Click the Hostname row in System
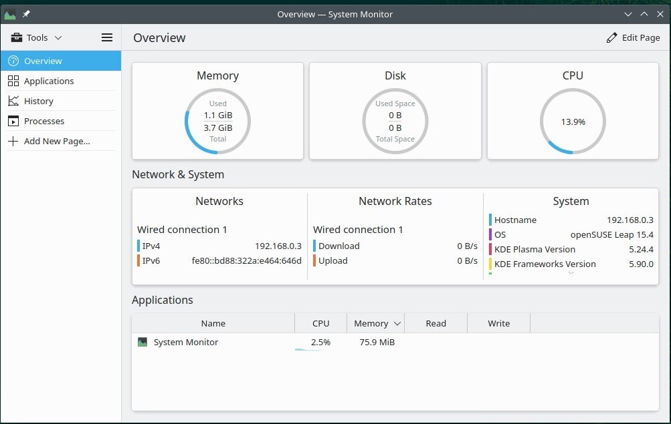The width and height of the screenshot is (671, 424). point(571,220)
